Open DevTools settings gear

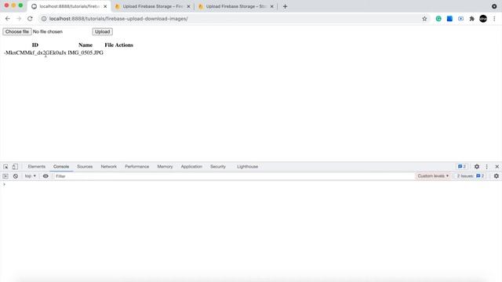pyautogui.click(x=477, y=167)
